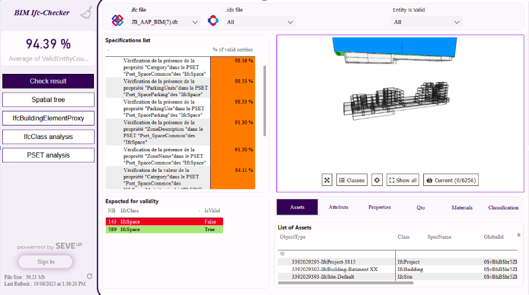Image resolution: width=529 pixels, height=295 pixels.
Task: Click the Sign In button
Action: (46, 262)
